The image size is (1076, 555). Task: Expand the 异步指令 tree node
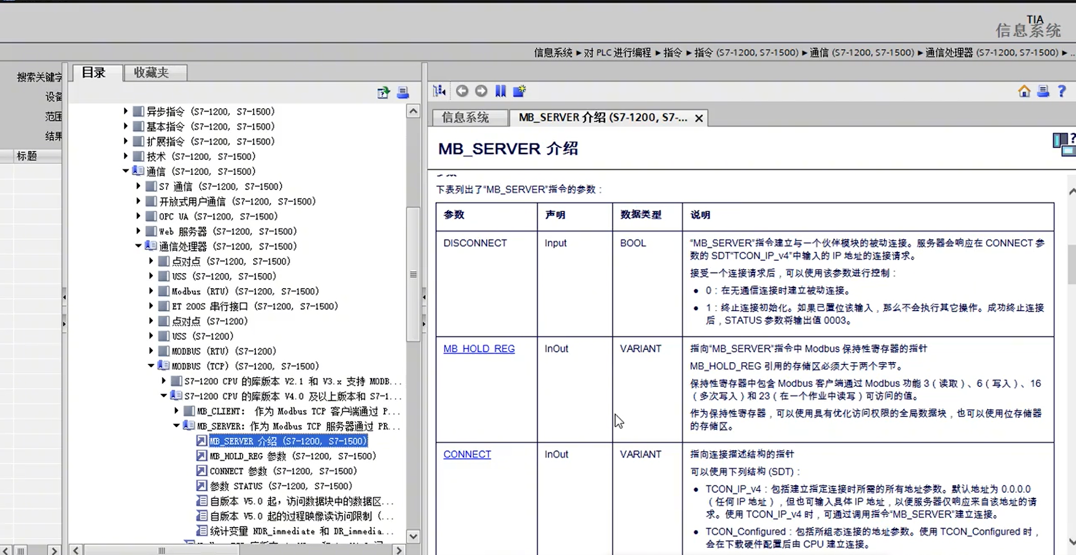[x=126, y=111]
